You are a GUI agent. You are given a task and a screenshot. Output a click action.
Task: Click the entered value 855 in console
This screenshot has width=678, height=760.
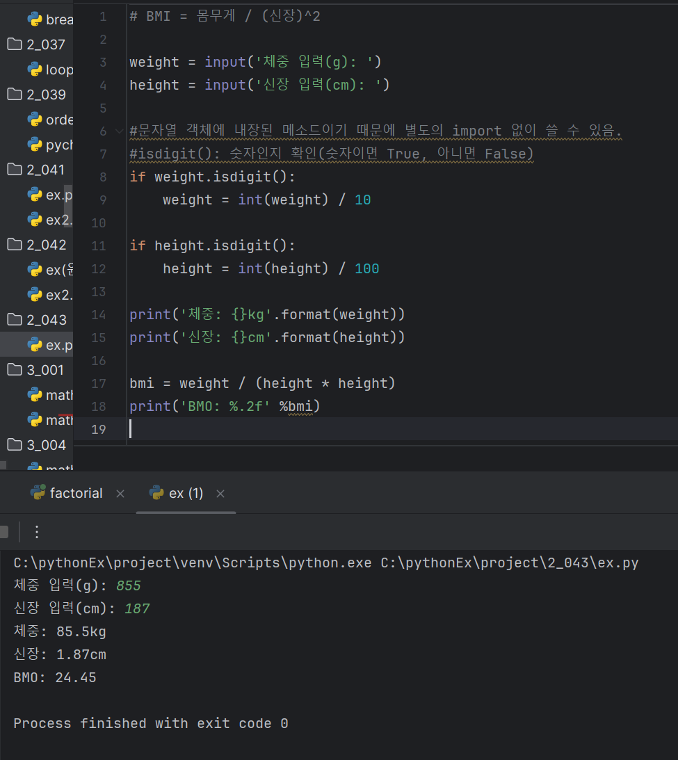click(129, 585)
